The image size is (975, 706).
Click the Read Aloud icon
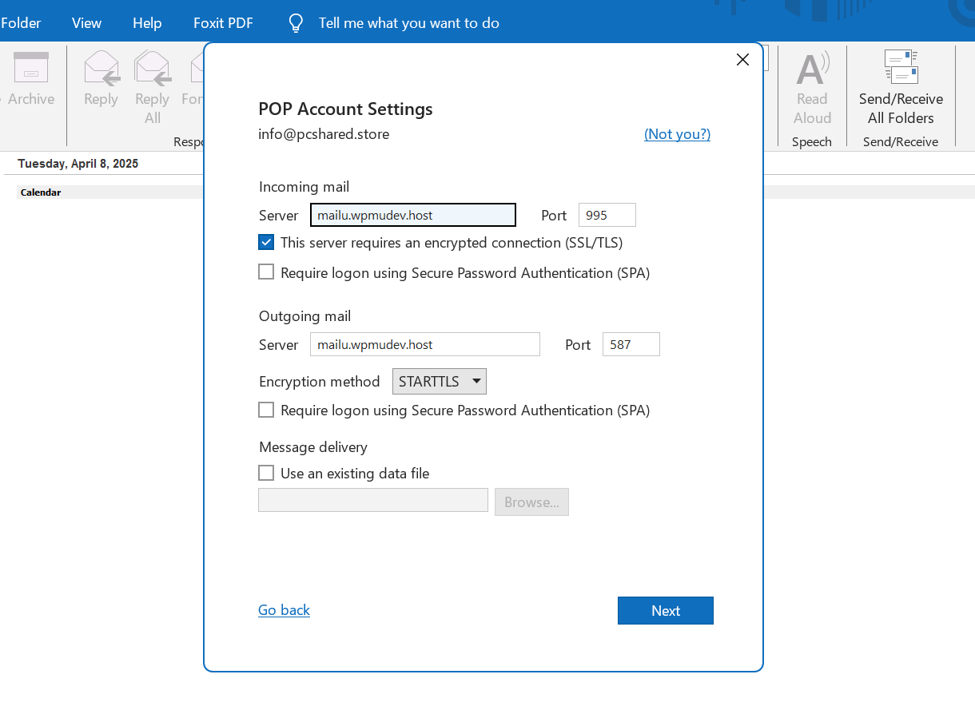click(813, 69)
